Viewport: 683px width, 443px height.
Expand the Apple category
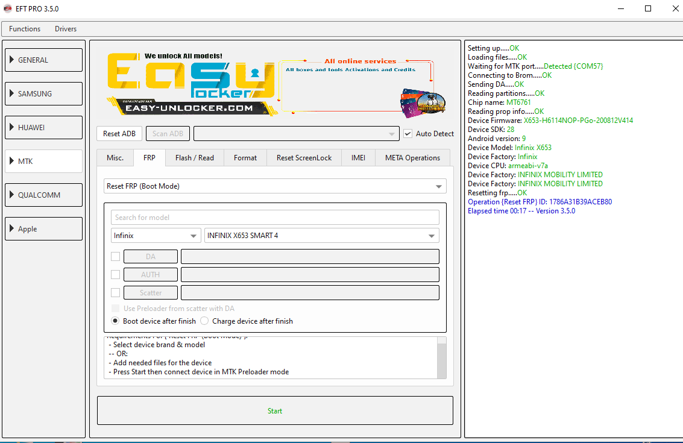pos(43,228)
